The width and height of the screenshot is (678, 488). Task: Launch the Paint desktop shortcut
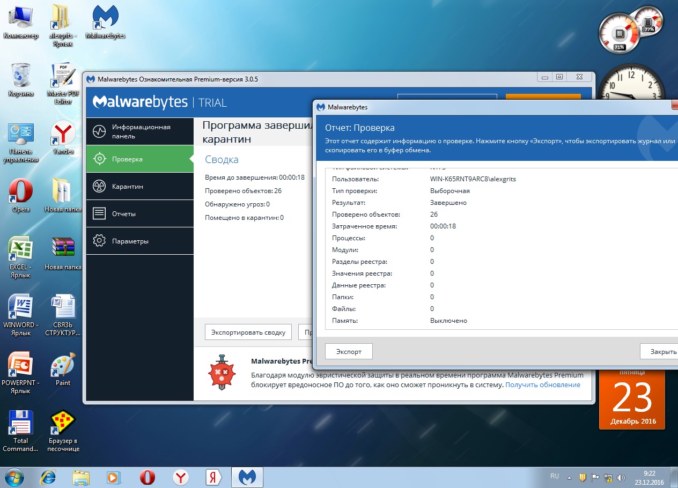coord(63,369)
